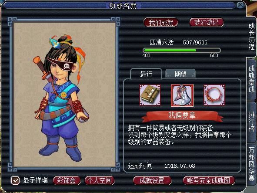This screenshot has height=193, width=257.
Task: Select the book achievement icon
Action: (x=150, y=95)
